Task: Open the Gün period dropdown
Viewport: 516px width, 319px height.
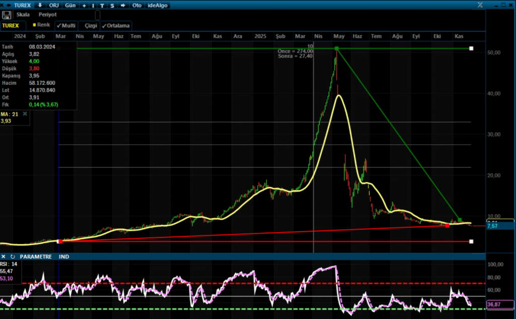Action: tap(70, 6)
